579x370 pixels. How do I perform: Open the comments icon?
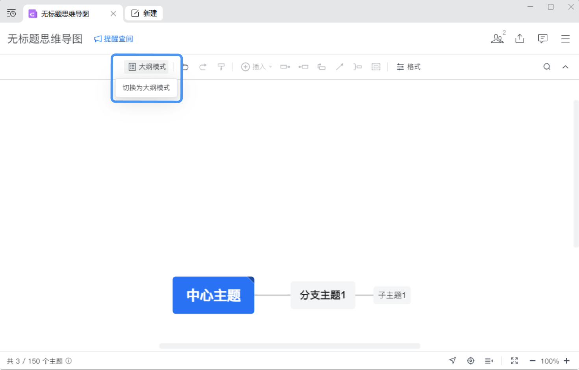point(543,39)
